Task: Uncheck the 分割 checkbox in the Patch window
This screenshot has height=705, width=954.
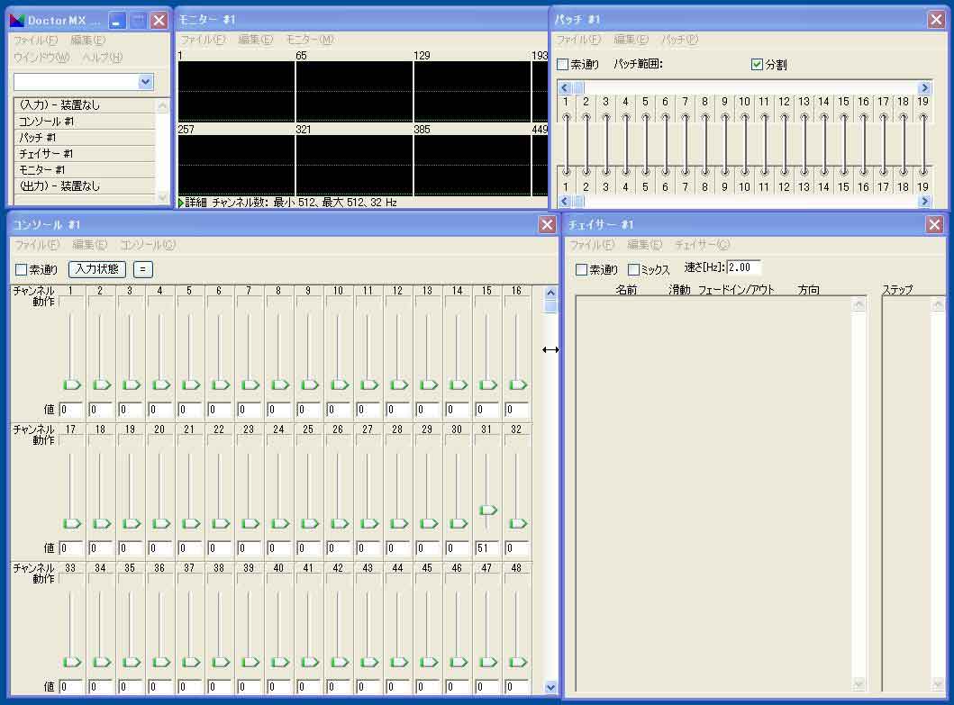Action: click(757, 65)
